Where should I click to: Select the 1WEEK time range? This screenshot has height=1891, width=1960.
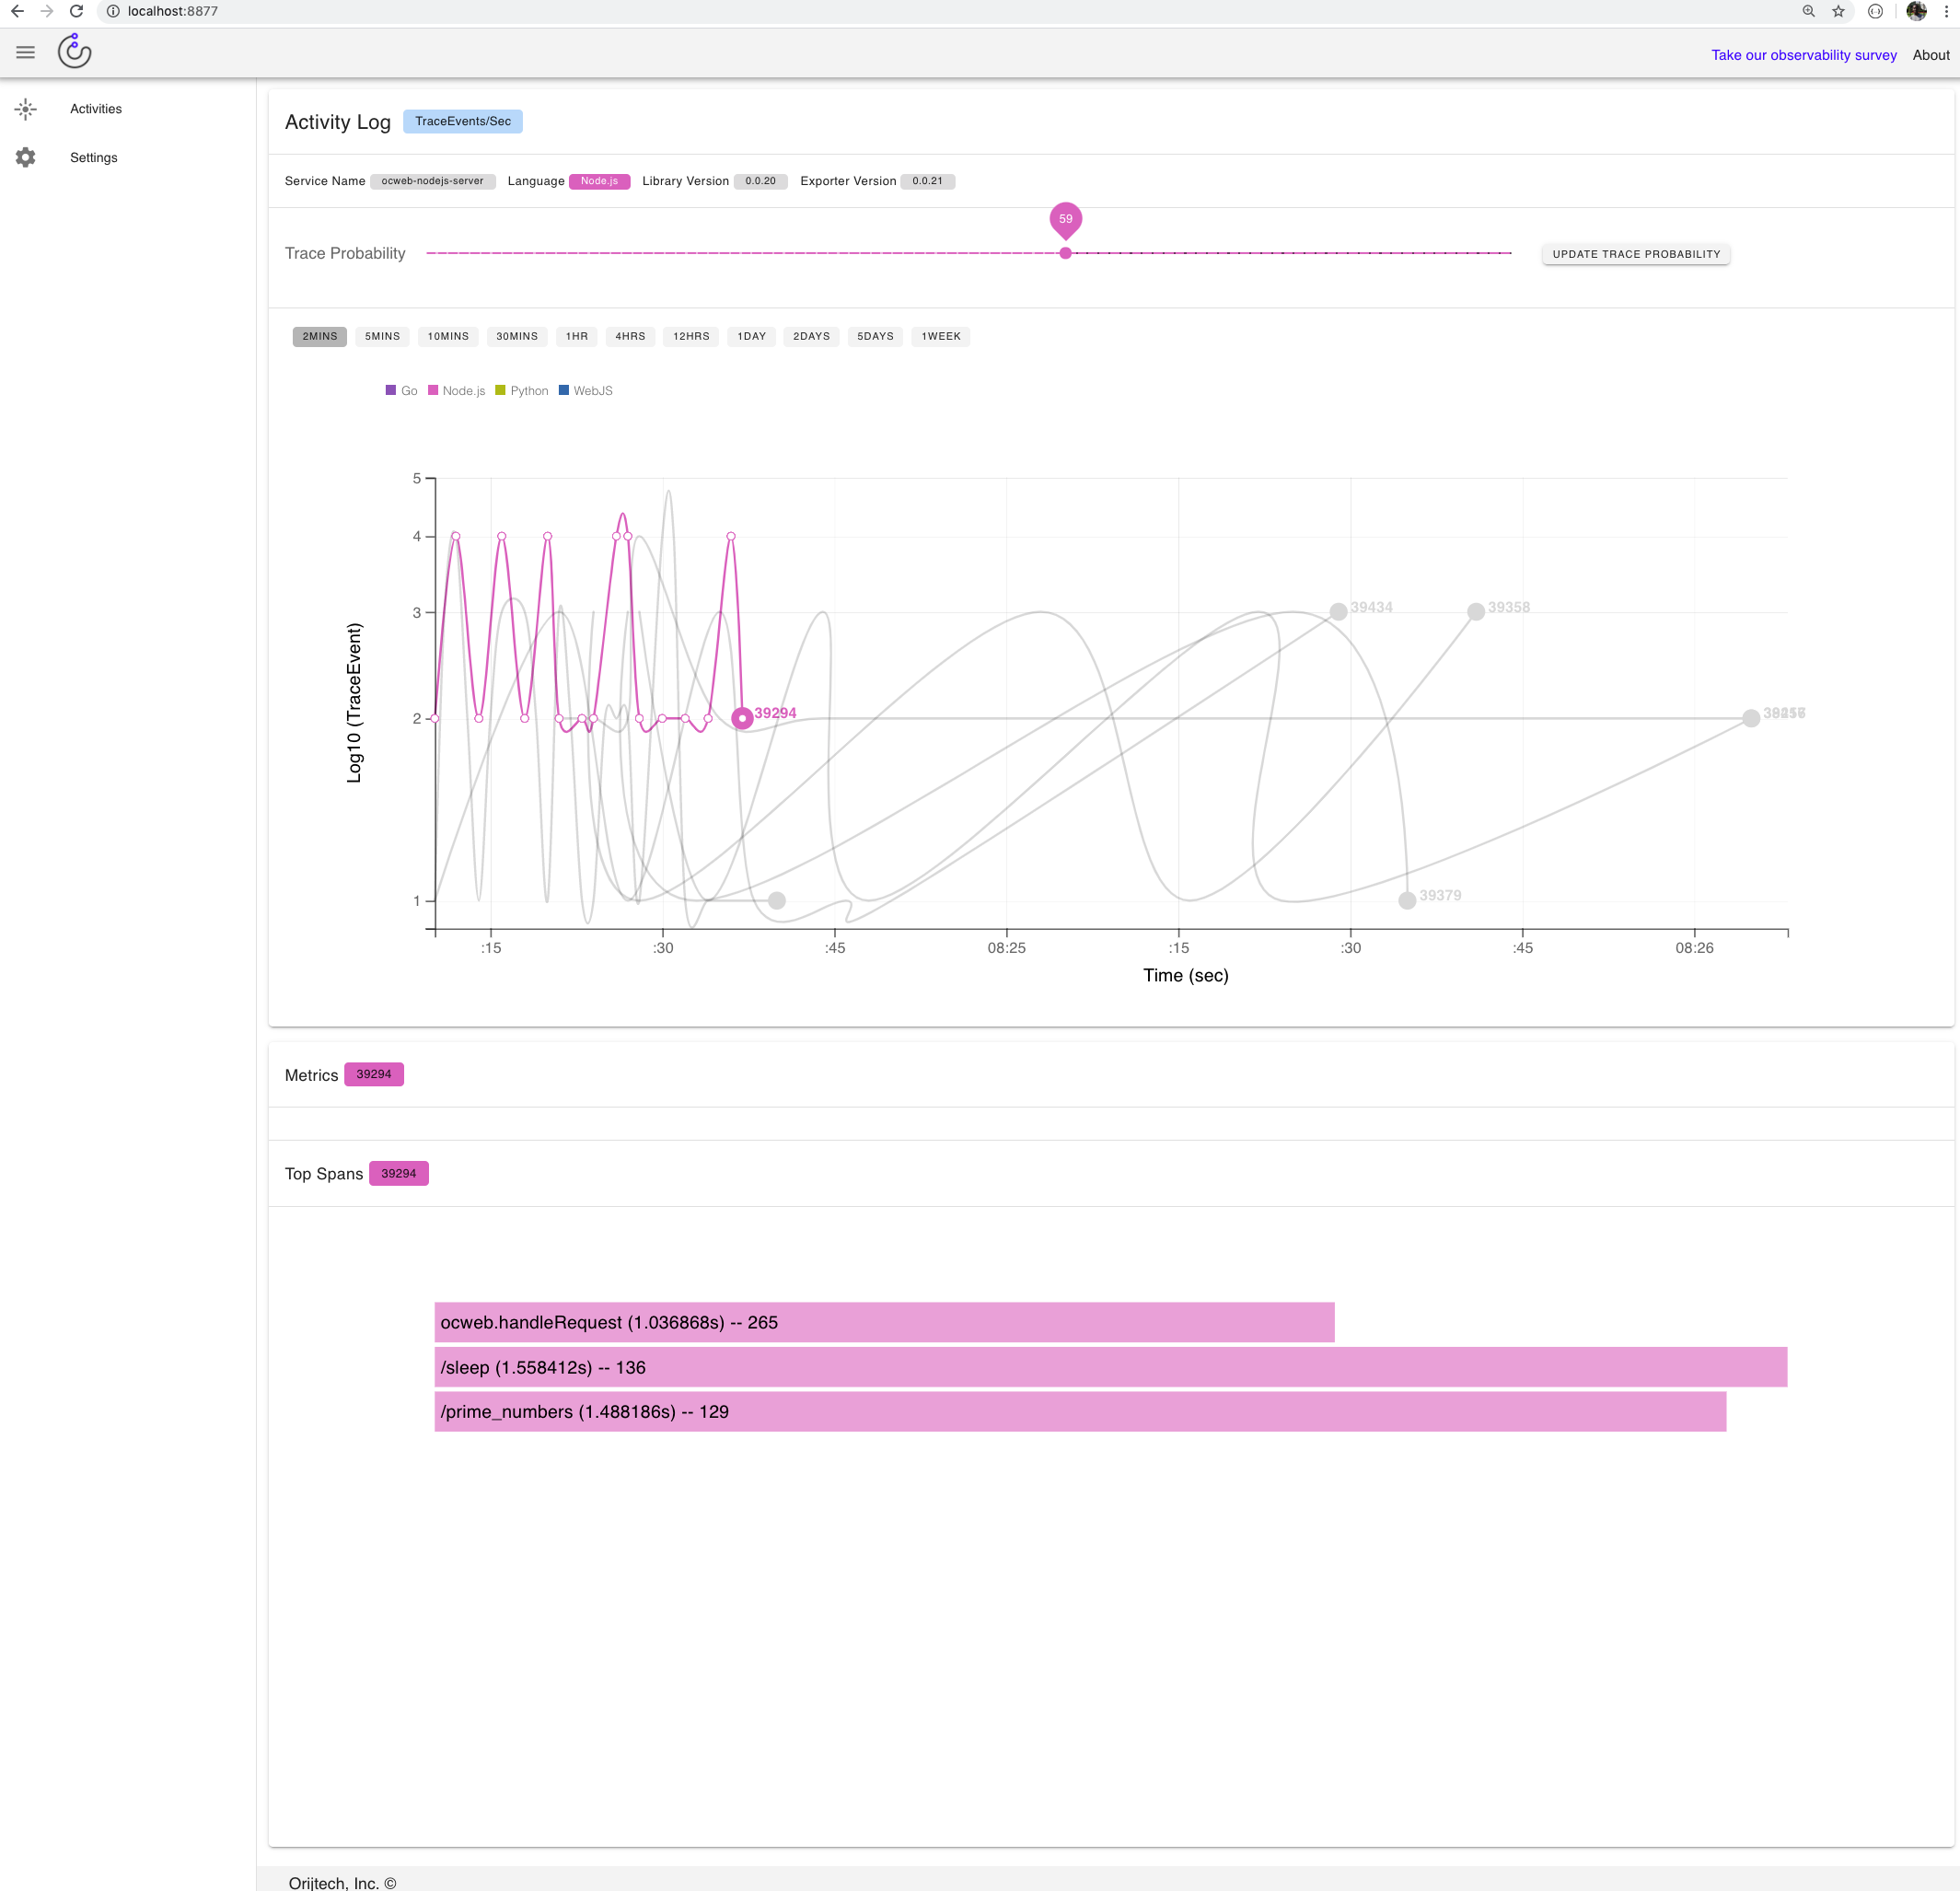[941, 336]
